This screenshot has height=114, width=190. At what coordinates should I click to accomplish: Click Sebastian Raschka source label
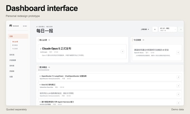(x=46, y=87)
